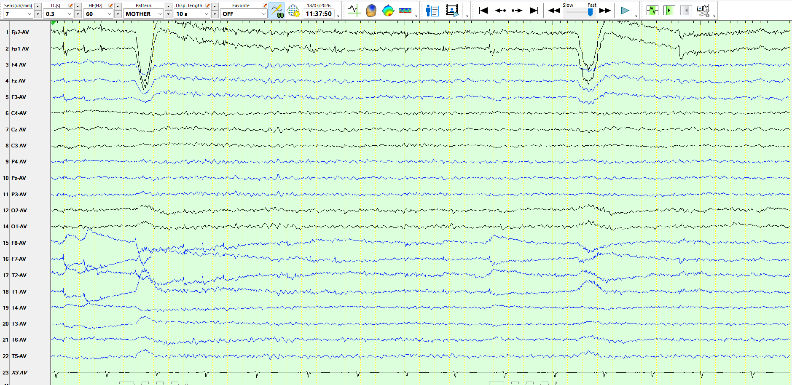Toggle the 50 Hz notch filter icon

(277, 10)
